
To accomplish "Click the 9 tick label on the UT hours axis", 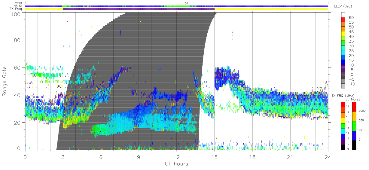I will coord(139,157).
